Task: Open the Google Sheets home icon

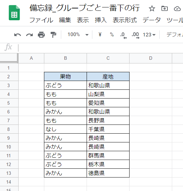Action: [14, 13]
